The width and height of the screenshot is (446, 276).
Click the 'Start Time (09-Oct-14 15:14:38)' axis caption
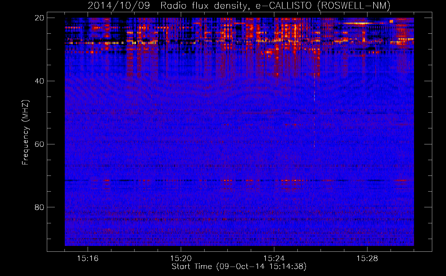239,267
